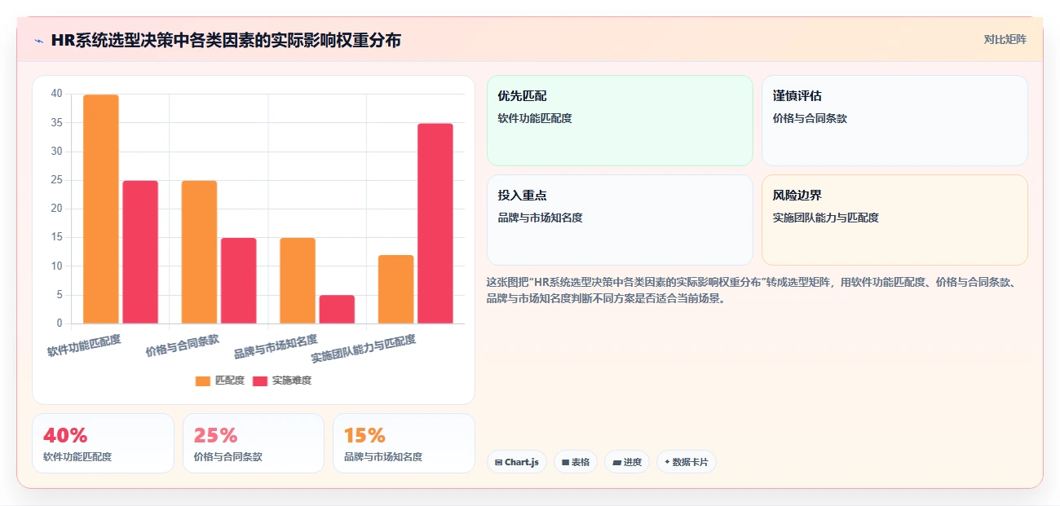
Task: Click the orange 软件功能匹配度 bar at 40
Action: coord(101,209)
